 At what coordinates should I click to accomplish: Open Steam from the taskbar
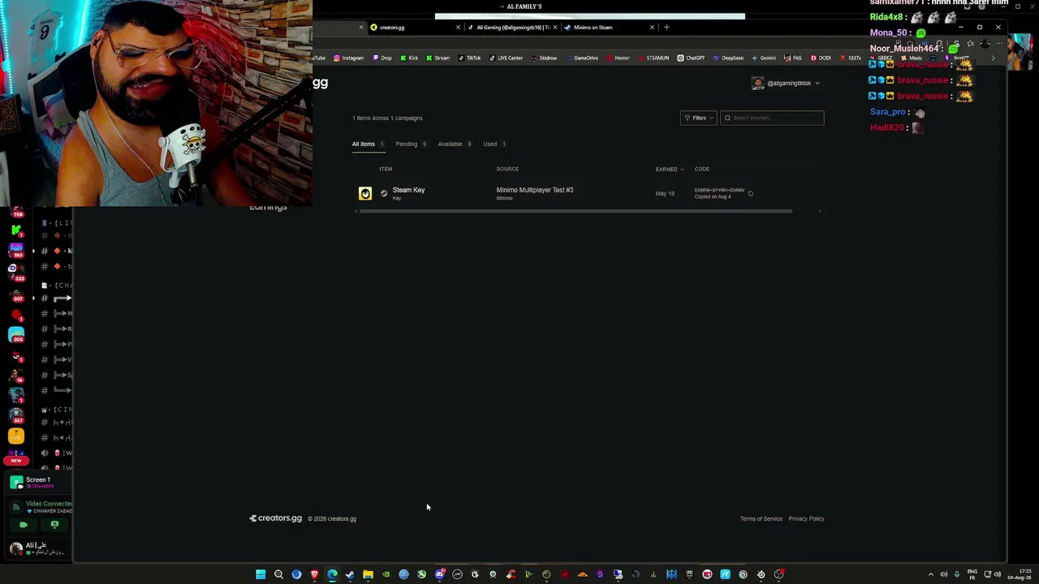click(x=350, y=574)
